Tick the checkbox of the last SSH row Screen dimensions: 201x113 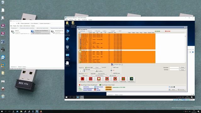pyautogui.click(x=79, y=62)
